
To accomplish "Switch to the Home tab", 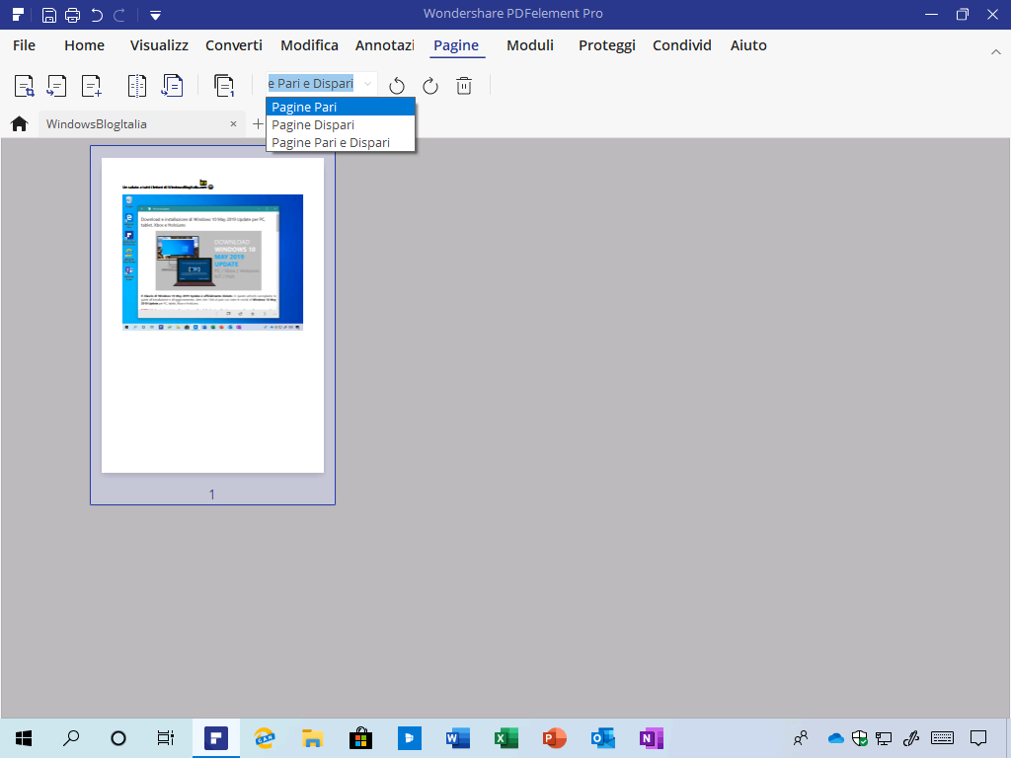I will click(x=85, y=45).
